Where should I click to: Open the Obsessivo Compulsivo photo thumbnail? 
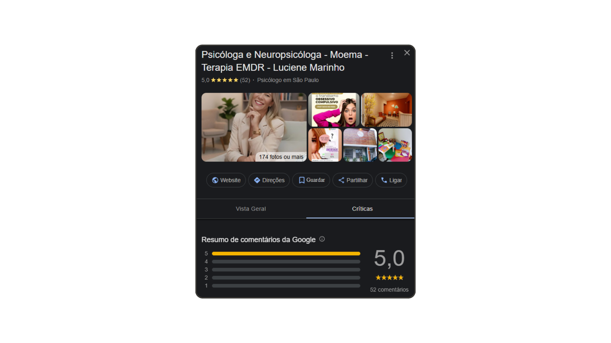click(x=334, y=110)
